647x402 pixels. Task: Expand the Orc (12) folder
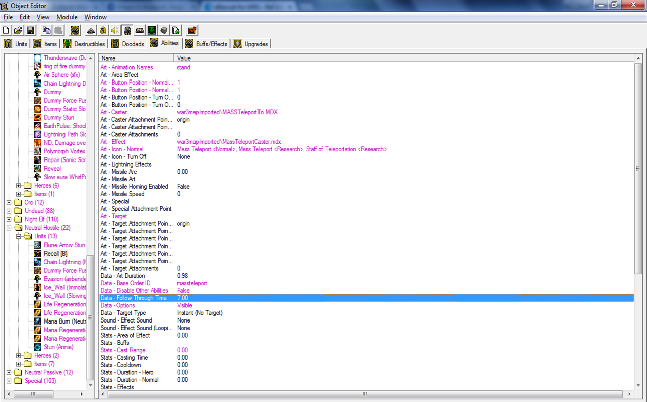click(9, 203)
